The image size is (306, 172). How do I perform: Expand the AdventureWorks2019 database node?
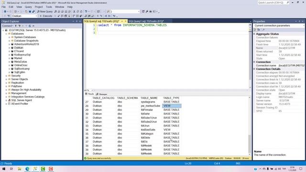coord(9,44)
